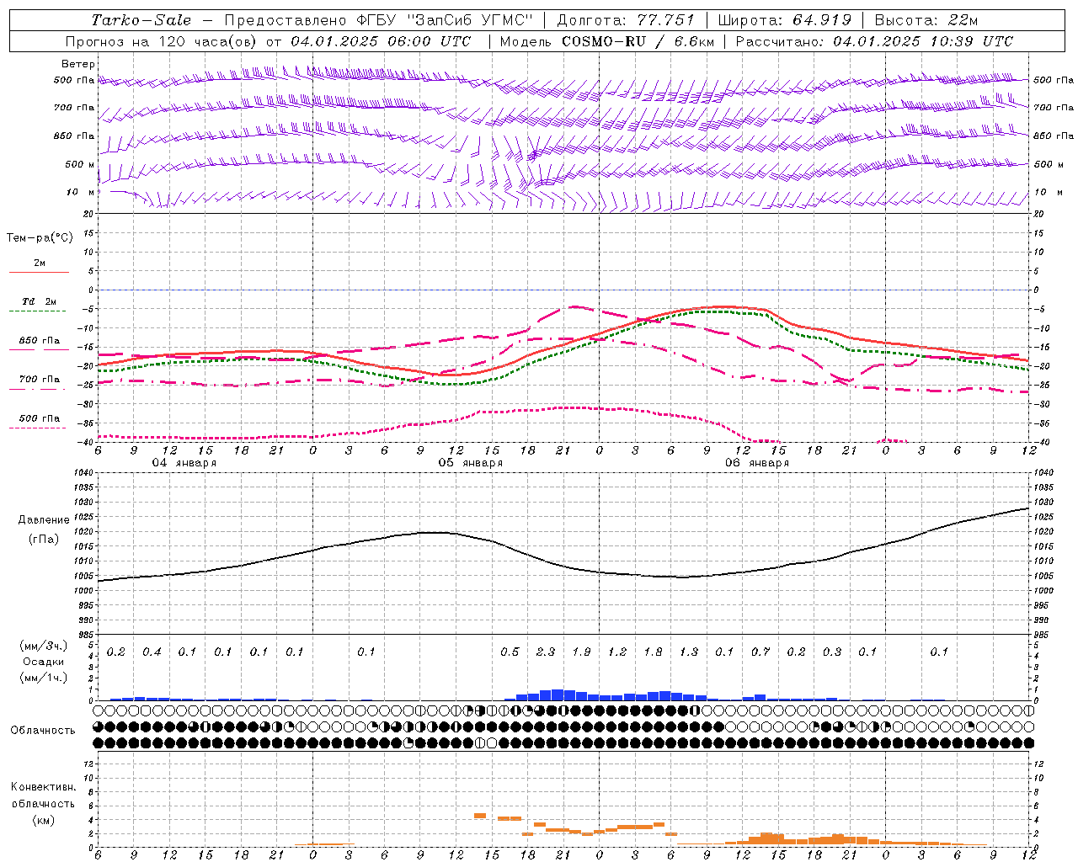This screenshot has height=862, width=1078.
Task: Click the date label 04 января
Action: pyautogui.click(x=184, y=463)
